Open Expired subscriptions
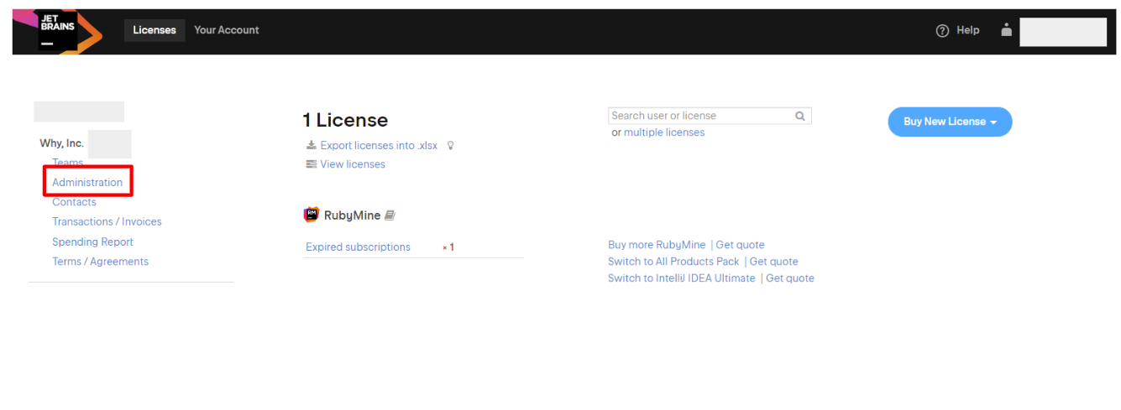 358,247
